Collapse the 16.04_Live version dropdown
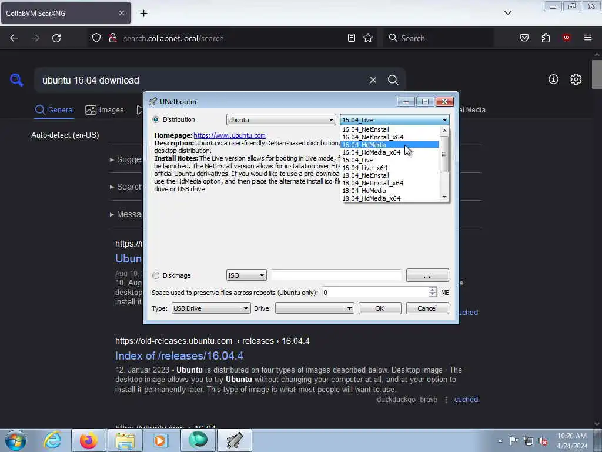Image resolution: width=602 pixels, height=452 pixels. click(x=394, y=120)
